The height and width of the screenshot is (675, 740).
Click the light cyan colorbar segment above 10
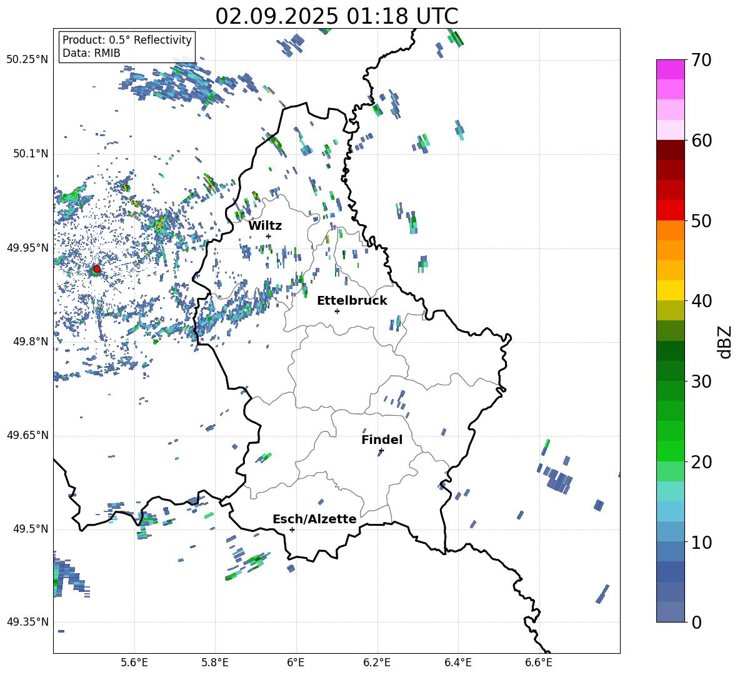click(670, 511)
